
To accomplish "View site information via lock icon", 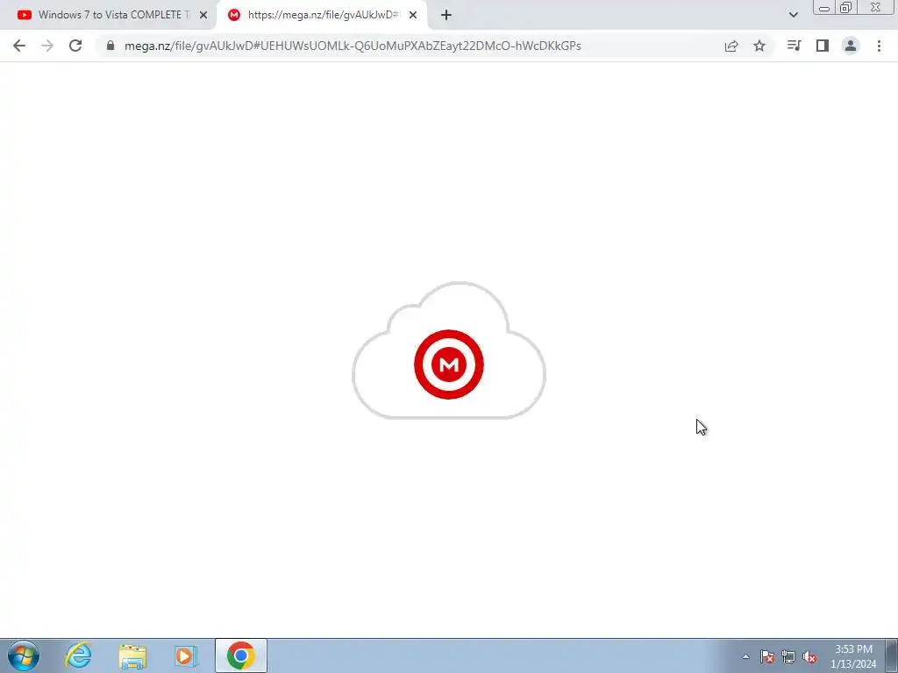I will tap(110, 46).
